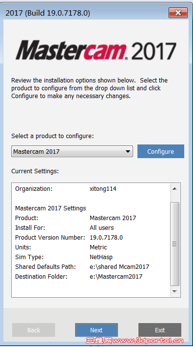This screenshot has width=193, height=347.
Task: Click the Mastercam 2017 Settings heading
Action: coord(50,208)
